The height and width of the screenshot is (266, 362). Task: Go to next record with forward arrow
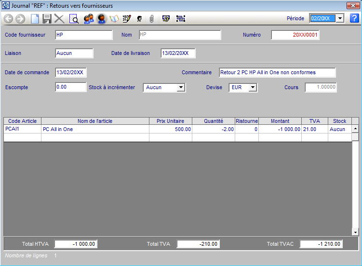[x=20, y=19]
